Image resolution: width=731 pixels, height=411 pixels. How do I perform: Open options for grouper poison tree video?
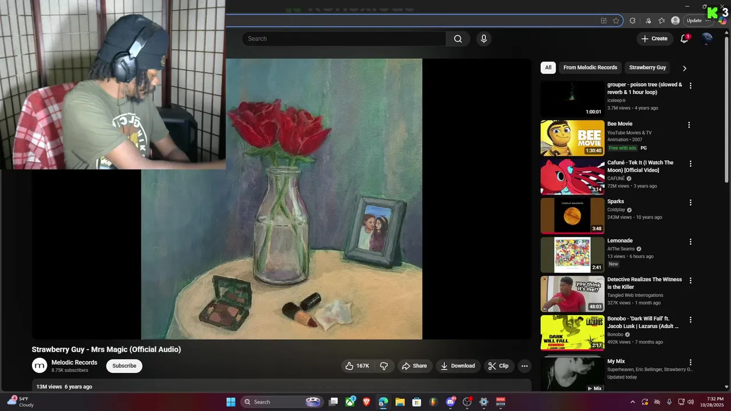coord(690,86)
